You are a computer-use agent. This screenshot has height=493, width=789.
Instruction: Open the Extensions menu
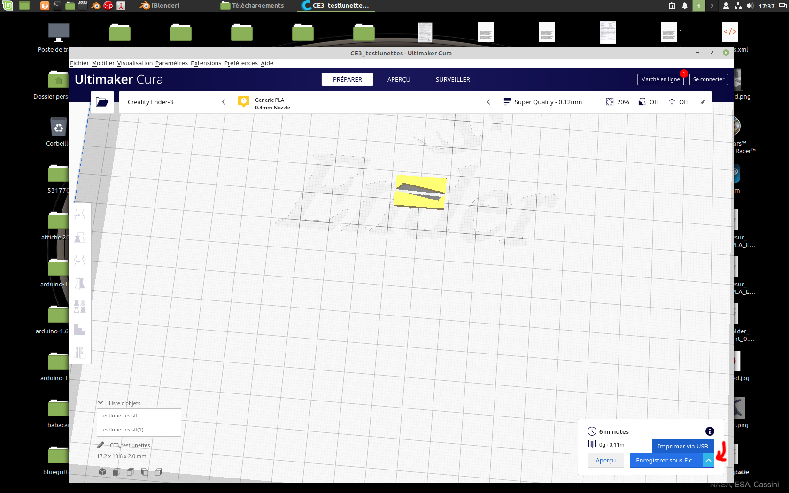tap(206, 63)
